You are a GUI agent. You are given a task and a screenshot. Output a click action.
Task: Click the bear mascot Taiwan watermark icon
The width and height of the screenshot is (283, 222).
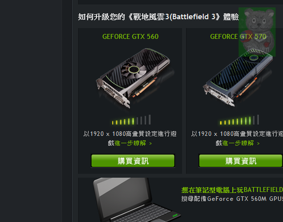[257, 32]
